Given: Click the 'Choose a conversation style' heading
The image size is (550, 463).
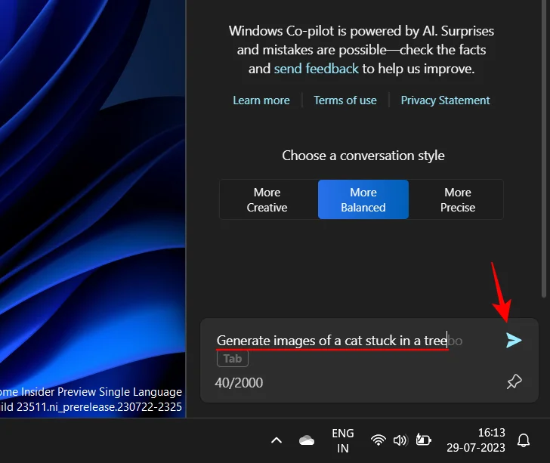Looking at the screenshot, I should [x=363, y=156].
